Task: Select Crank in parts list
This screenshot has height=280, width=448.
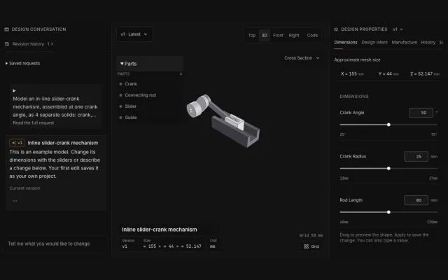Action: click(x=131, y=84)
